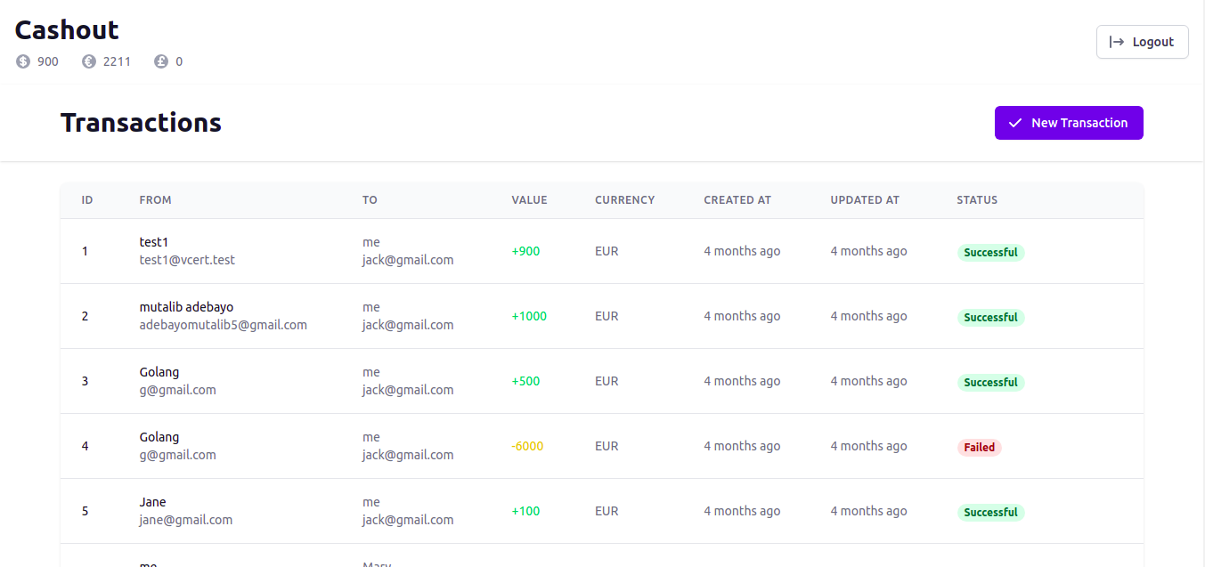Click the test1@vcert.test email
Image resolution: width=1205 pixels, height=567 pixels.
coord(187,260)
